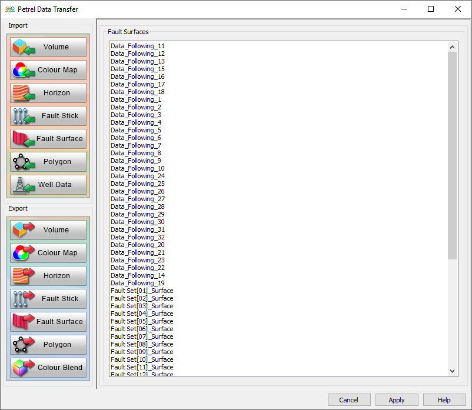Select Fault Set[05]_Surface in the list
This screenshot has width=472, height=410.
(x=142, y=321)
